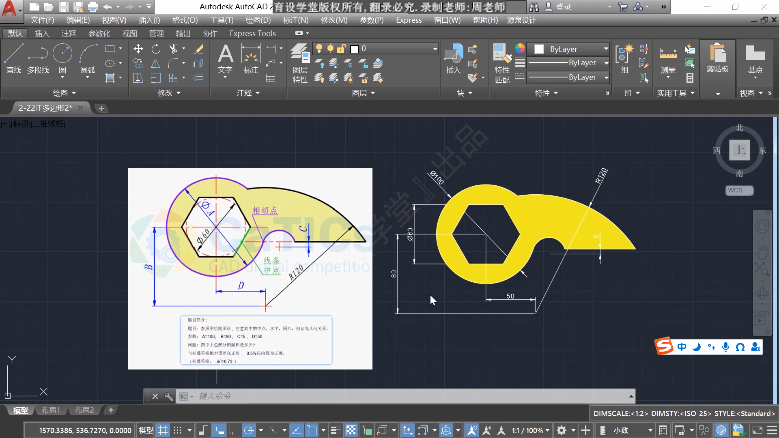This screenshot has width=779, height=438.
Task: Expand the 图层 panel dropdown
Action: click(x=364, y=93)
